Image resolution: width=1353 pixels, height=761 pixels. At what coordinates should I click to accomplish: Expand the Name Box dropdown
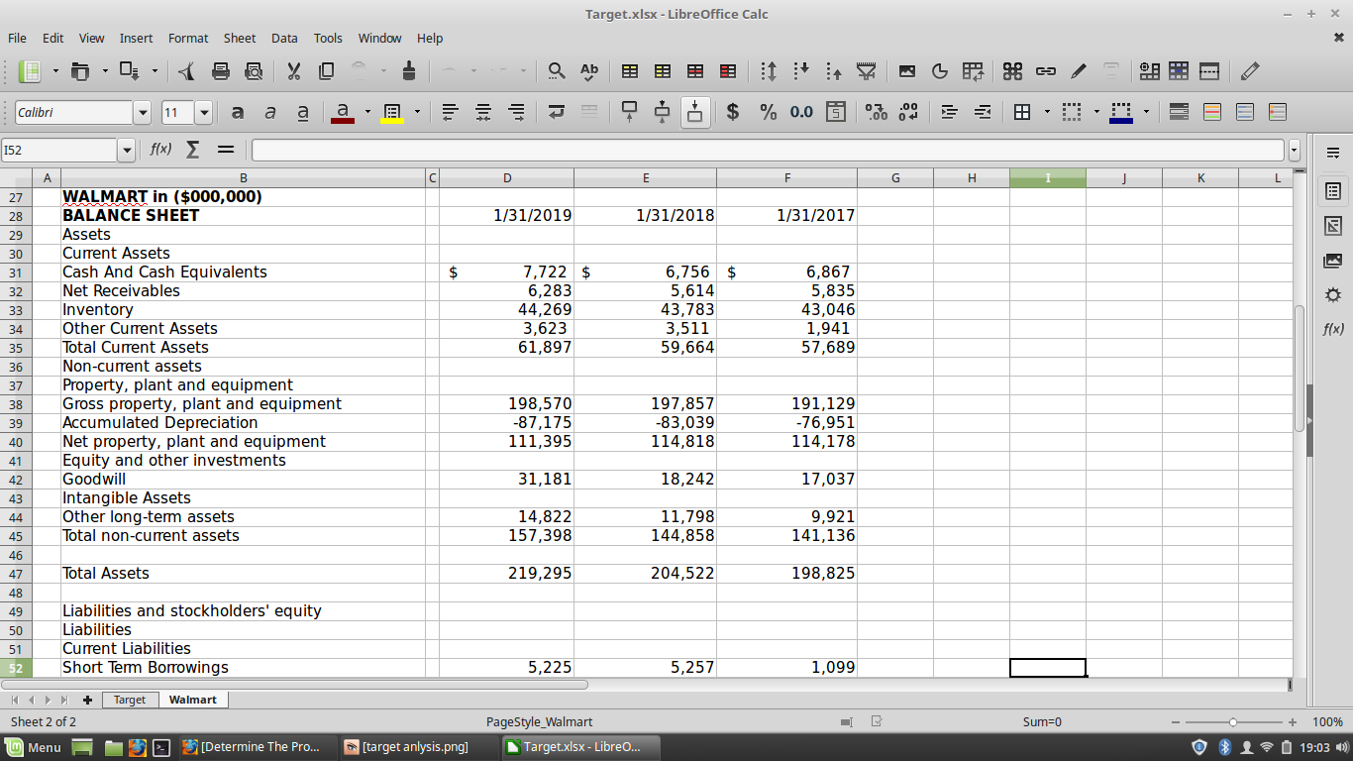click(126, 151)
